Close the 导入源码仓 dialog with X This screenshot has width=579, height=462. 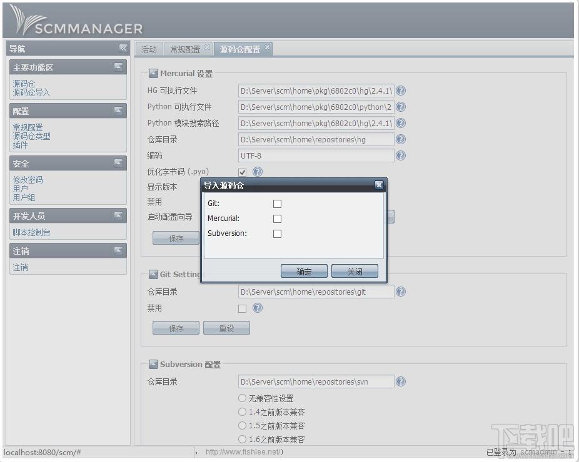coord(379,185)
